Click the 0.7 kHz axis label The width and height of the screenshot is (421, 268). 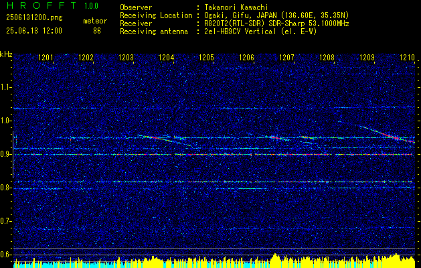point(5,221)
